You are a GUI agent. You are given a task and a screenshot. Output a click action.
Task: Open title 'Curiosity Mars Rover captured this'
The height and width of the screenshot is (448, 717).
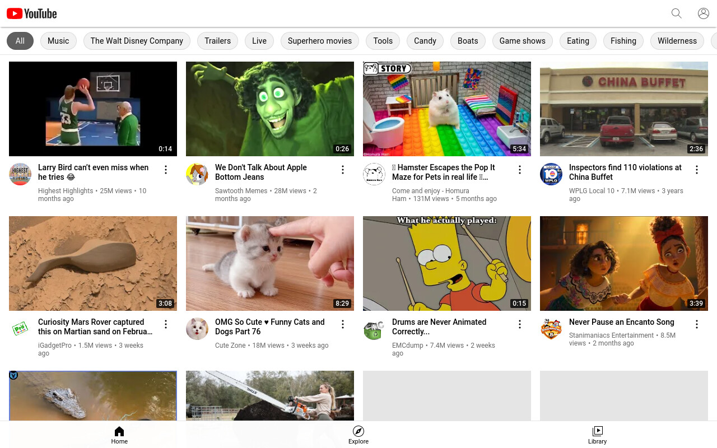point(95,326)
